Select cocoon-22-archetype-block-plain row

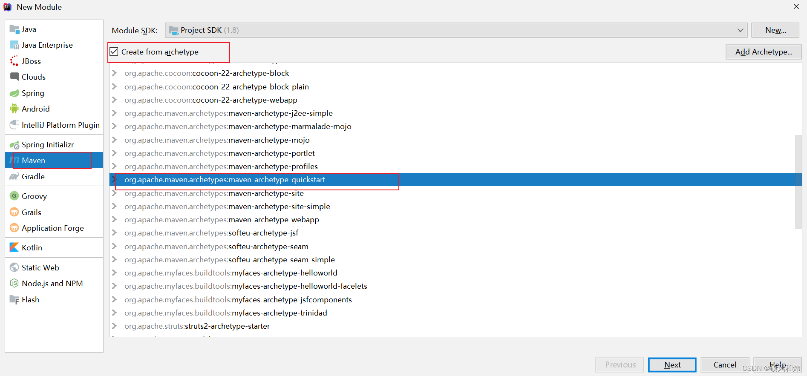(x=456, y=86)
